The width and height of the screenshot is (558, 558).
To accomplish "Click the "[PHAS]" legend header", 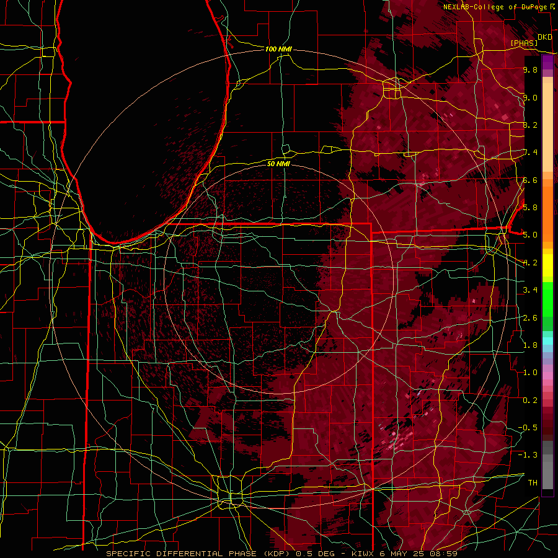I will (524, 43).
